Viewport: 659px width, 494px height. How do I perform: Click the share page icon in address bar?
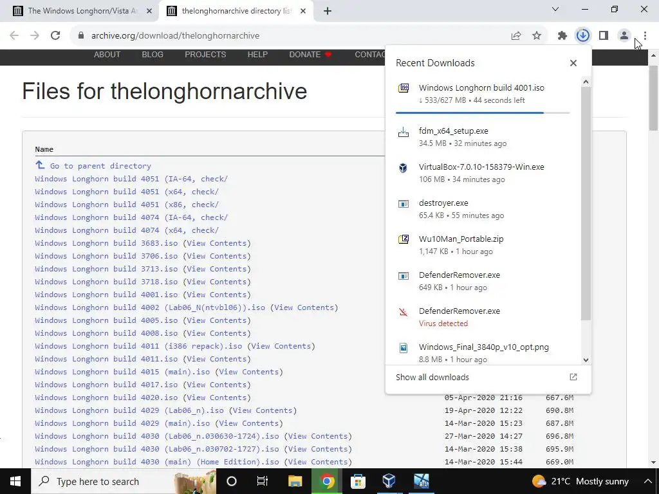pyautogui.click(x=516, y=36)
